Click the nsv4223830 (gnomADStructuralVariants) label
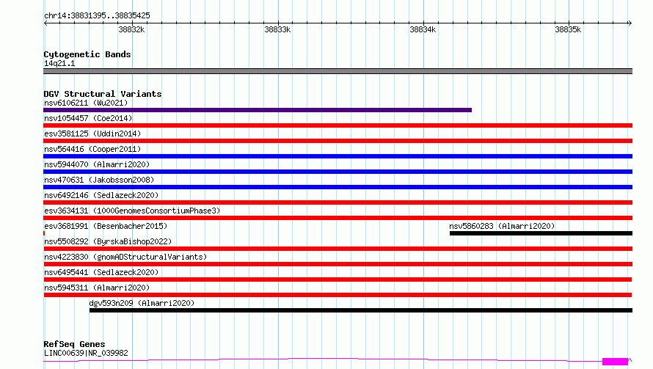 point(125,257)
